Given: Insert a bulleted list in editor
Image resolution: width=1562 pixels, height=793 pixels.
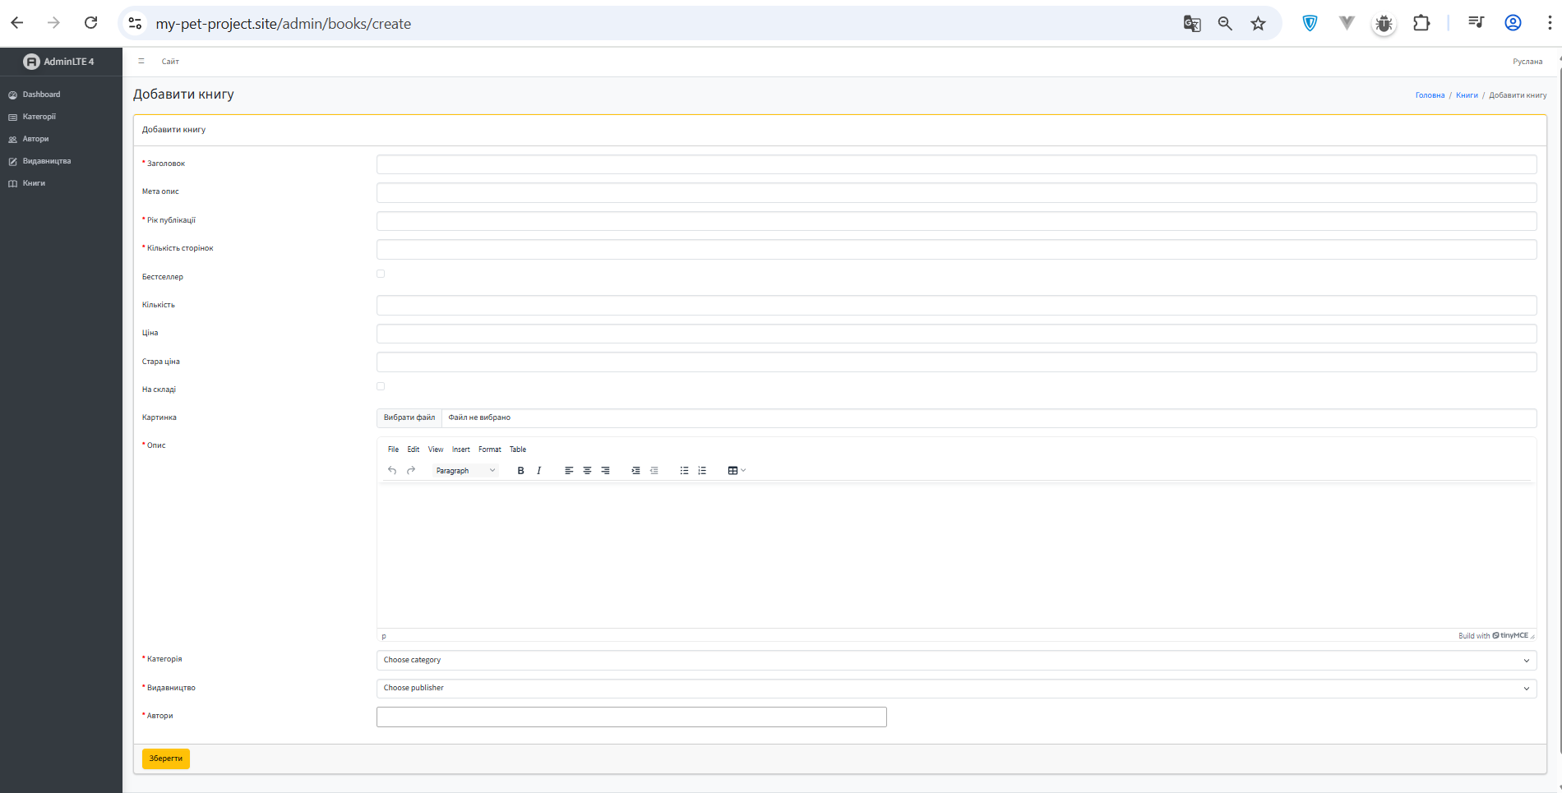Looking at the screenshot, I should click(x=684, y=471).
